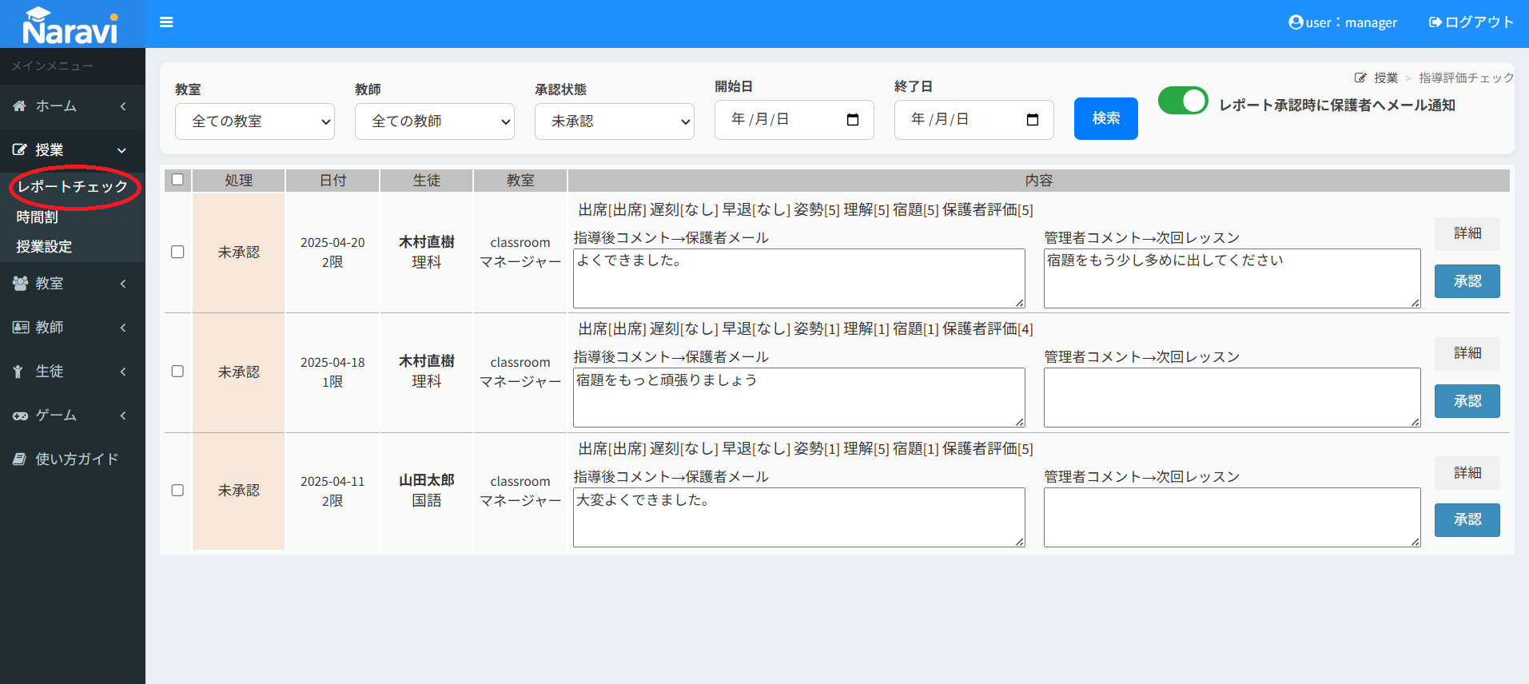Approve the 2025-04-20 report with 承認

(x=1467, y=281)
